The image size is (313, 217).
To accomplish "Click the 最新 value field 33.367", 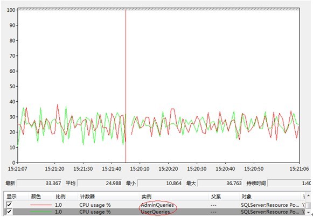I will (39, 183).
